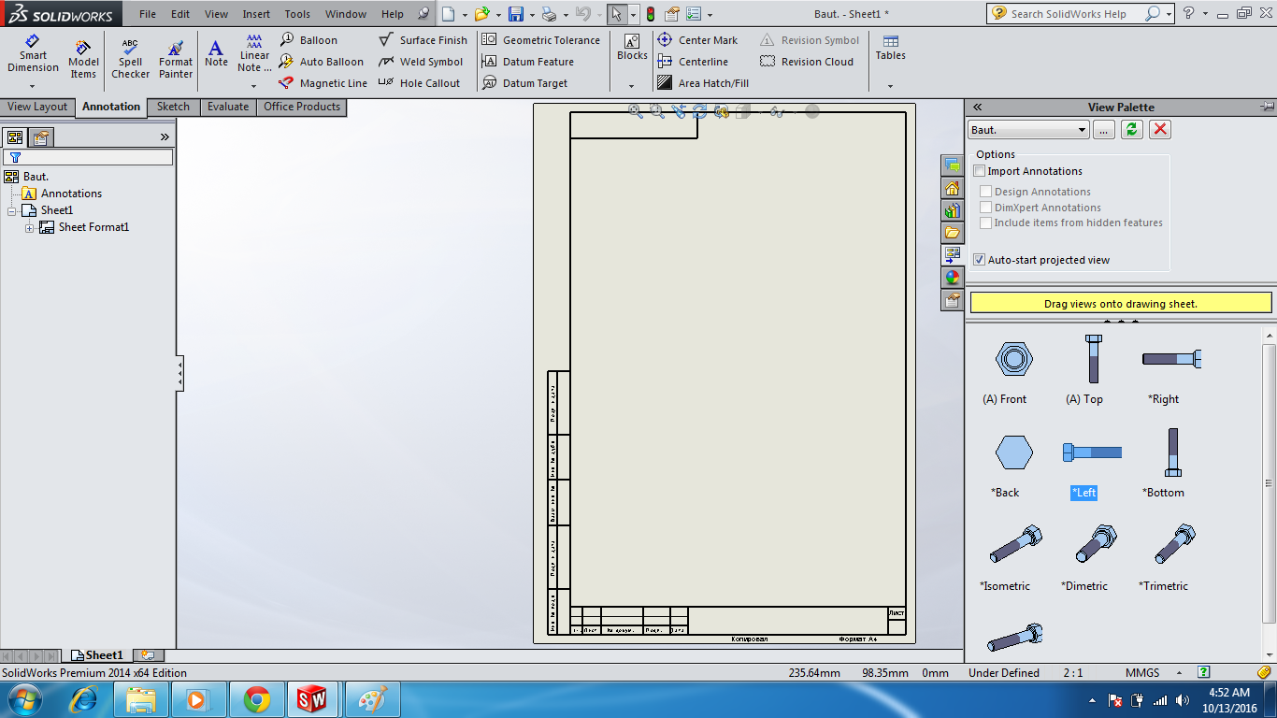The width and height of the screenshot is (1277, 718).
Task: Insert a Magnetic Line
Action: pos(323,83)
